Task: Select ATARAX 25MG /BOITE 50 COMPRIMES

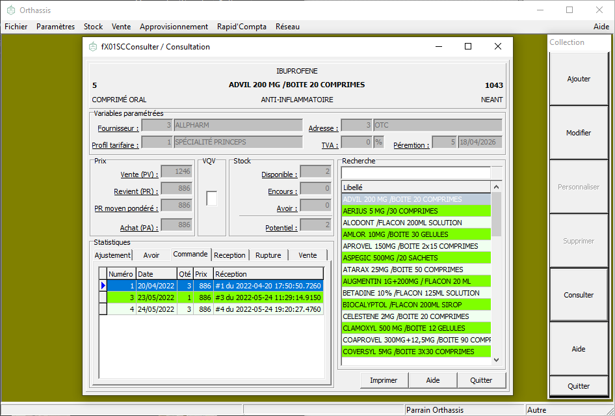Action: (x=416, y=270)
